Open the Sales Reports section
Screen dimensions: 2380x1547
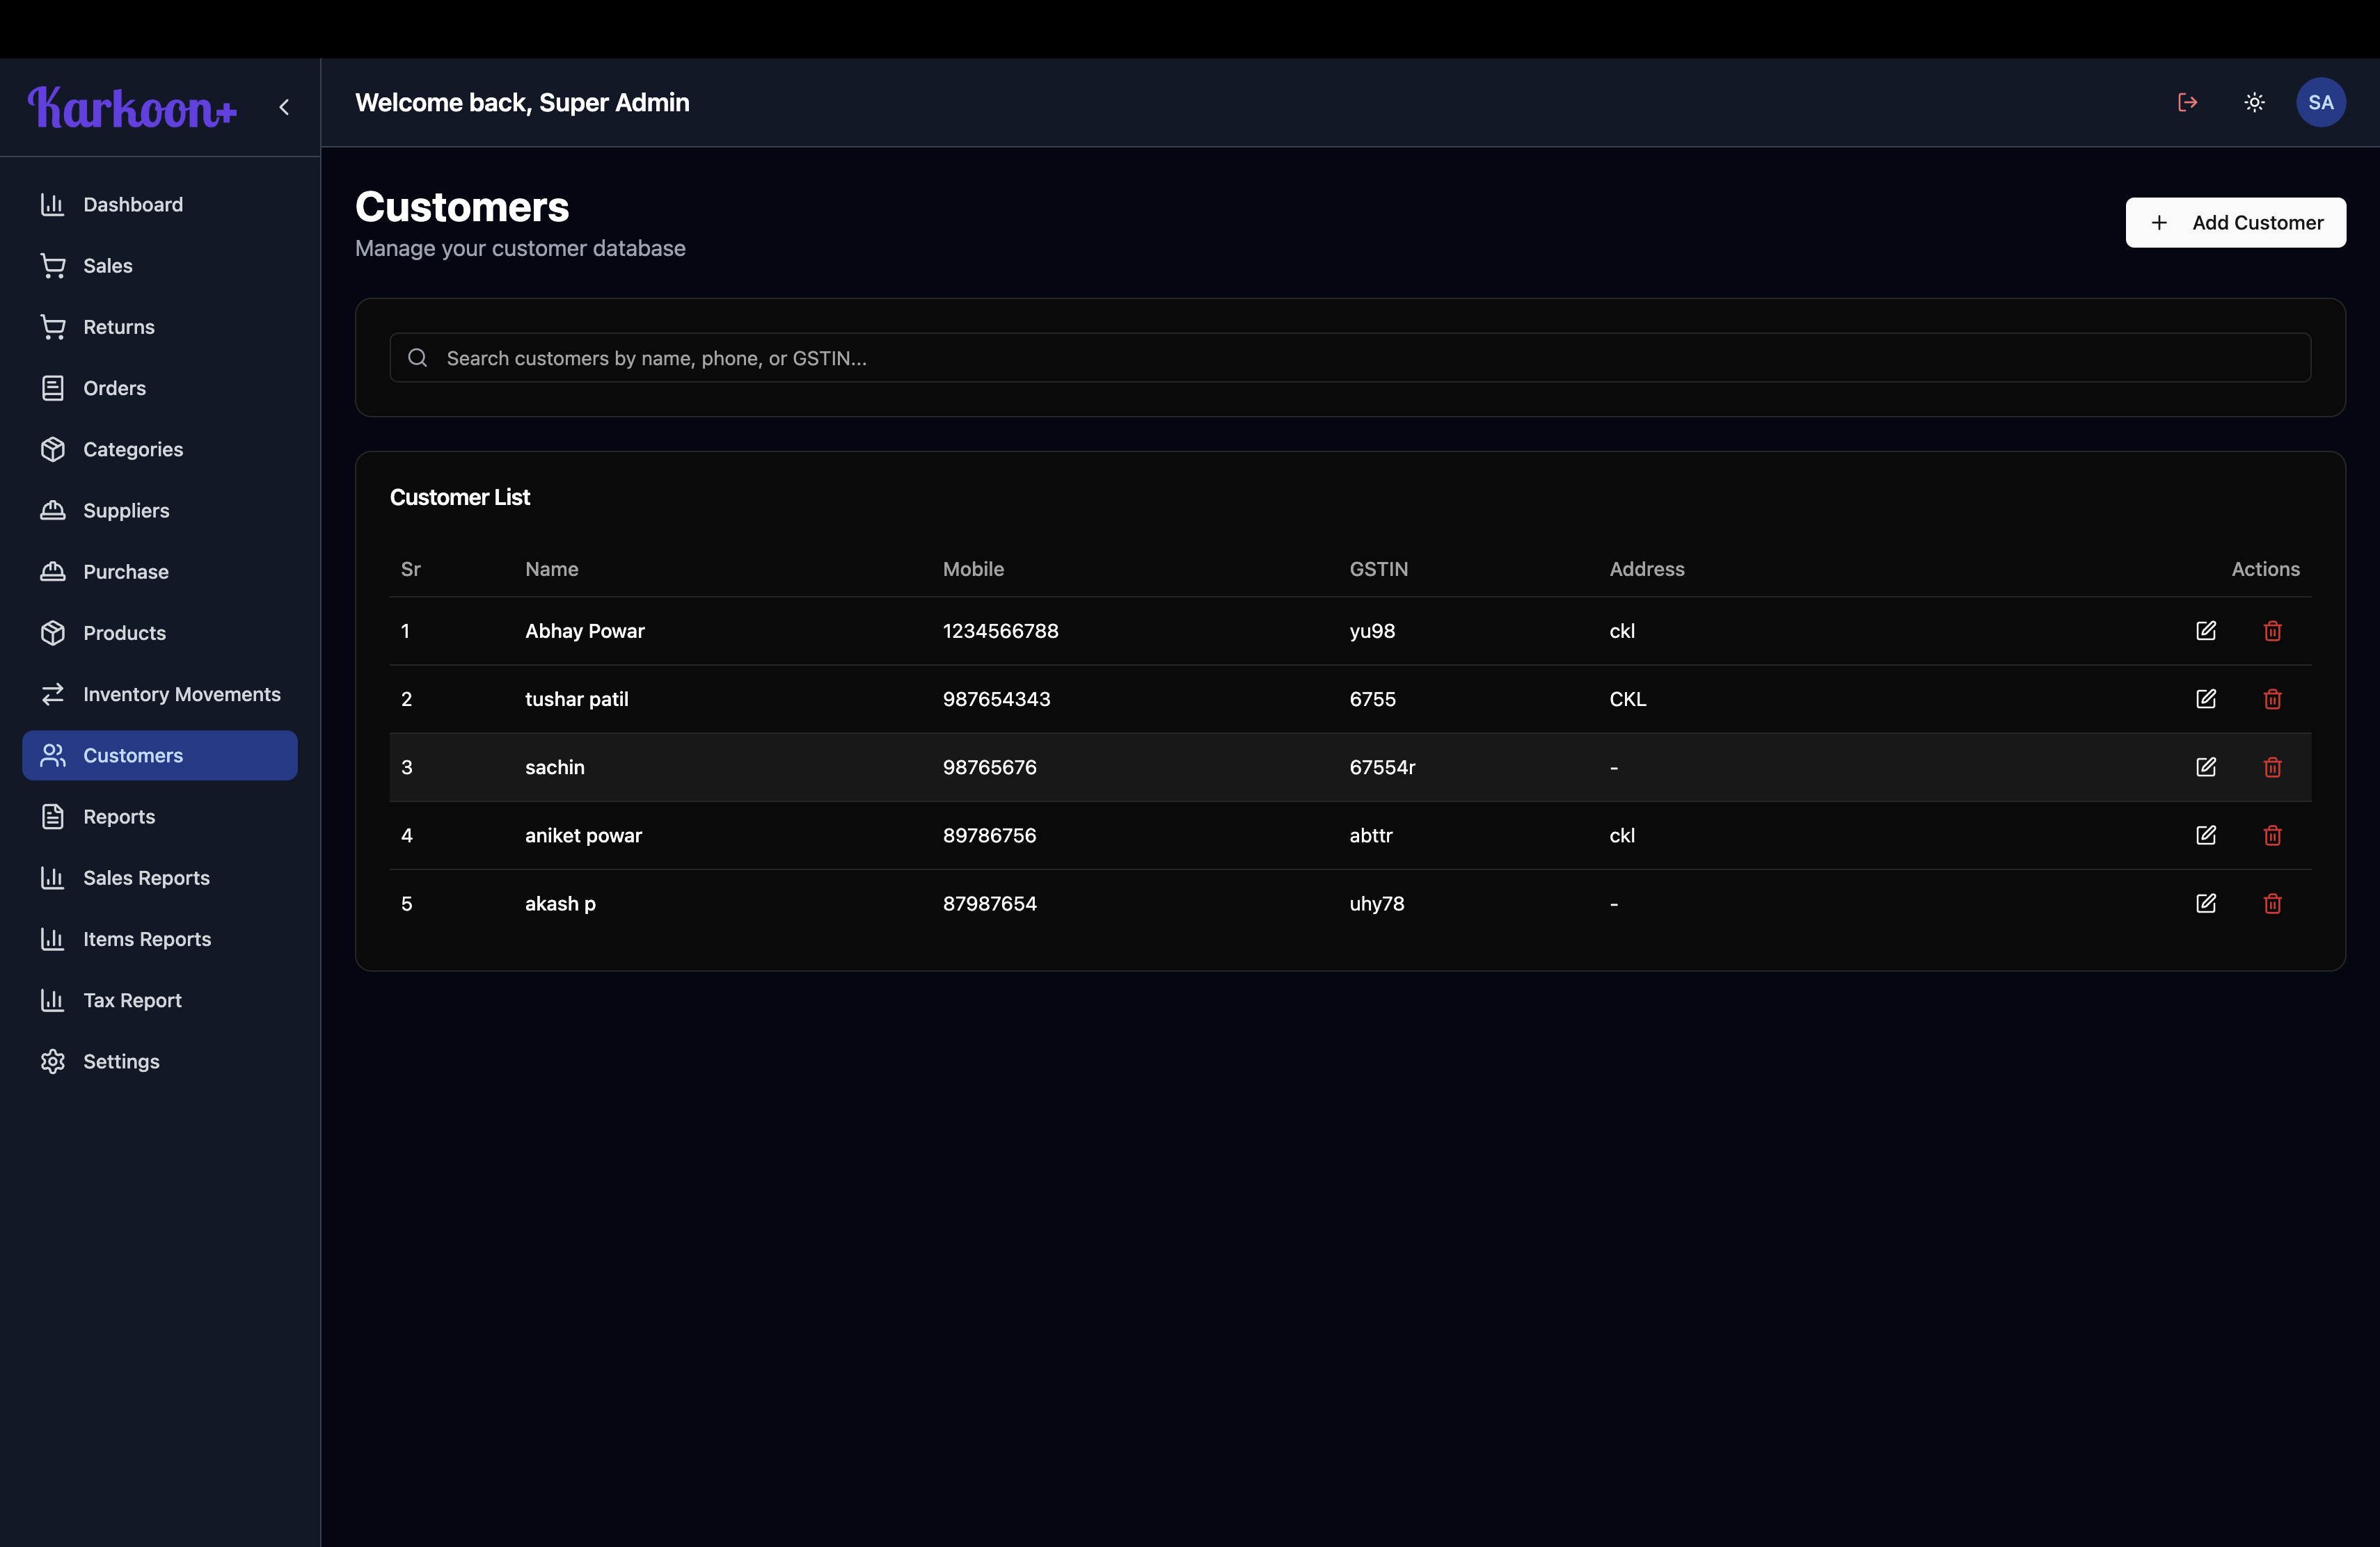(146, 877)
